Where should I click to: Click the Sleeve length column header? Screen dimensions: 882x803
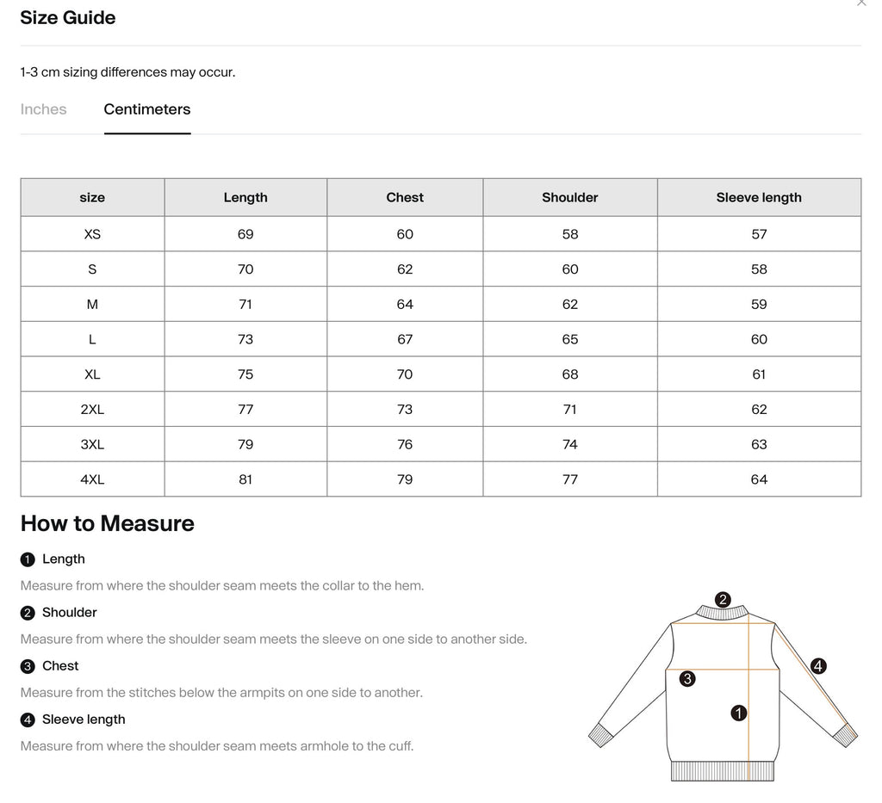759,197
